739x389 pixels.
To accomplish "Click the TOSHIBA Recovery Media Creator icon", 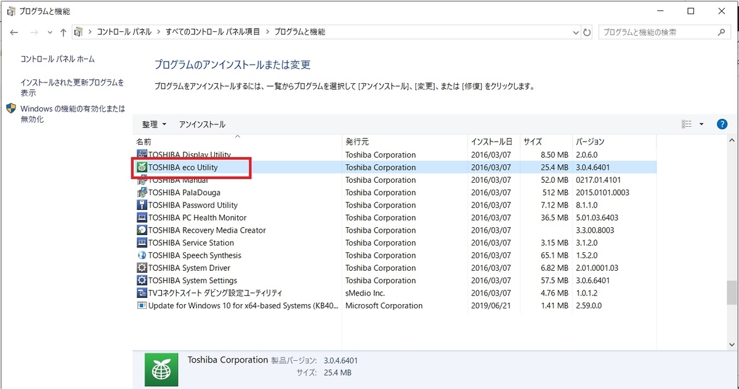I will 142,230.
